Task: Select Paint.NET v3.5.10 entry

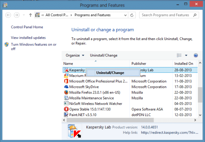Action: coord(83,115)
